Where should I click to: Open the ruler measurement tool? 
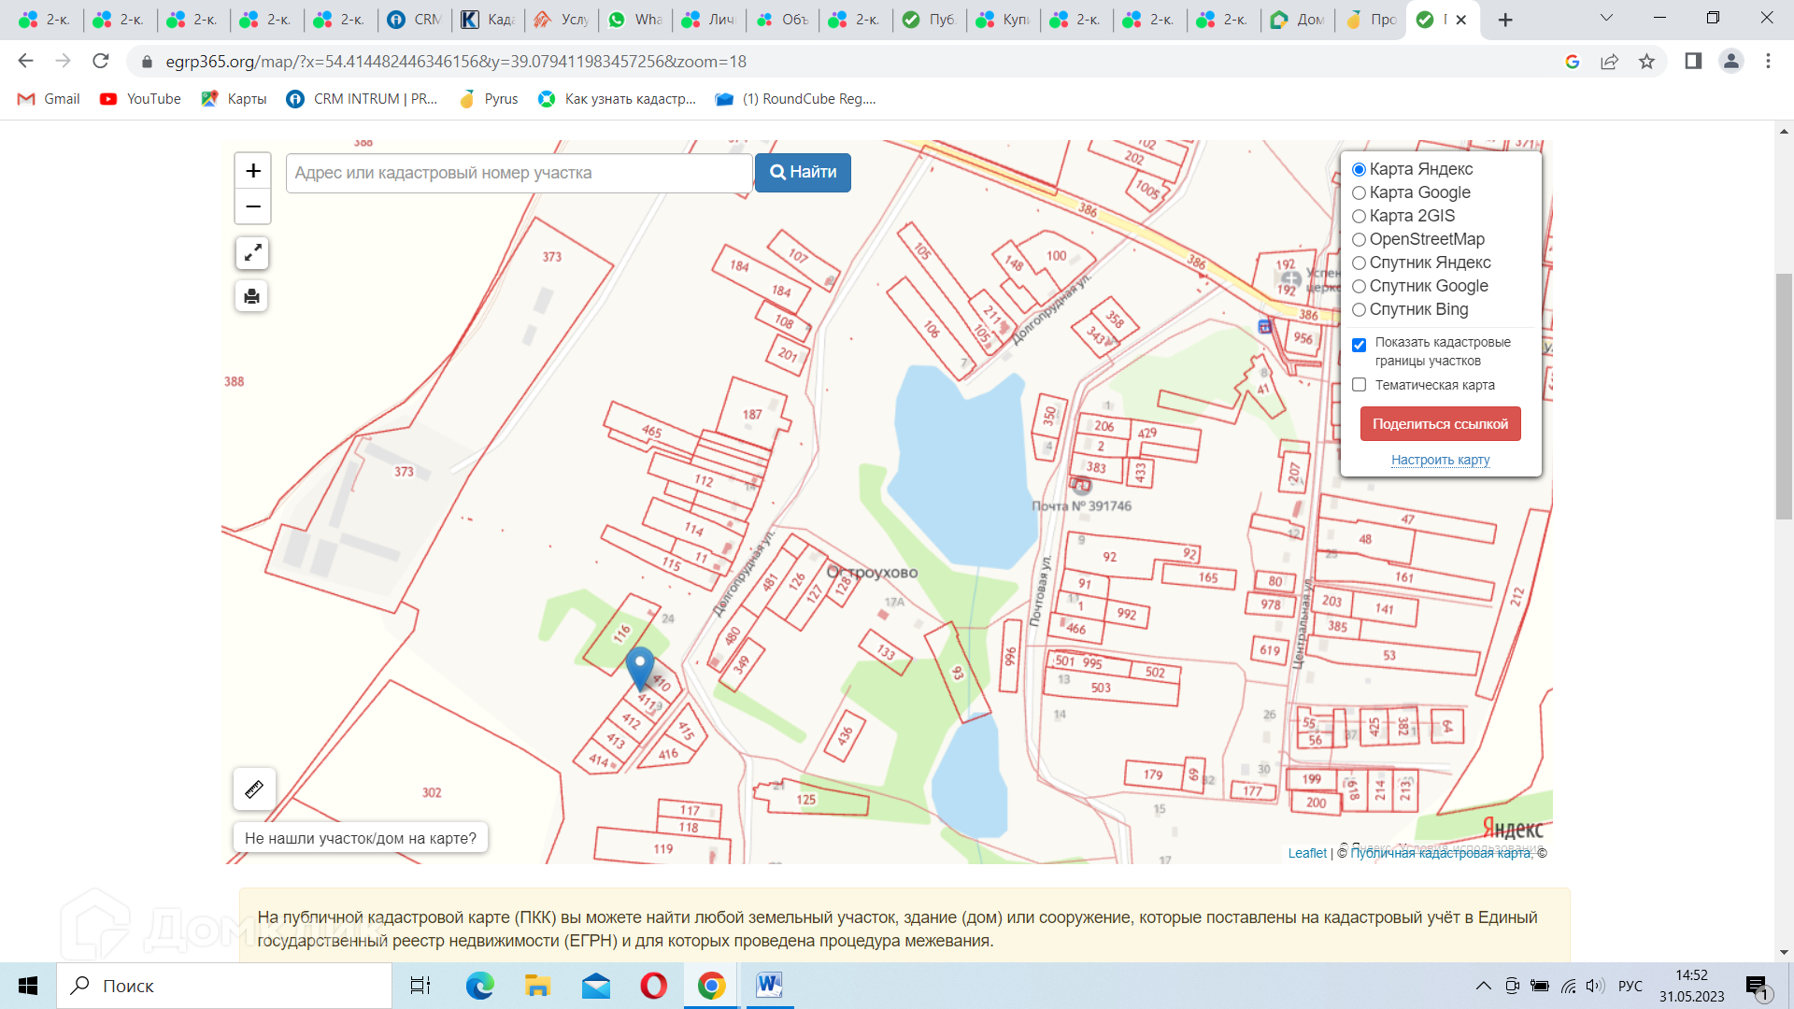[x=254, y=789]
